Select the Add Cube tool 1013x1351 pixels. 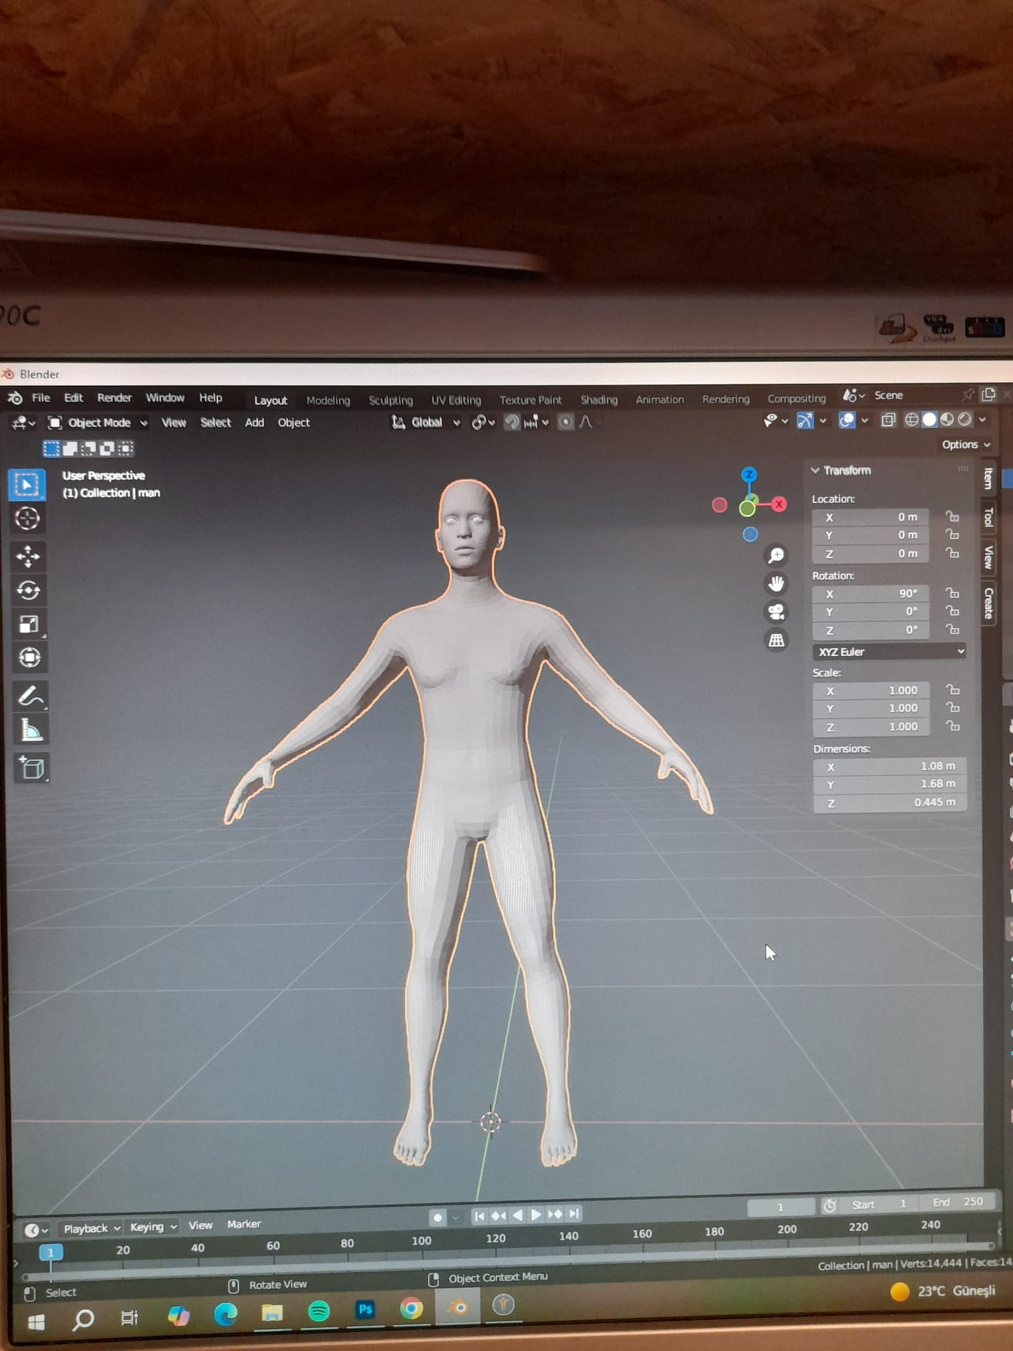pyautogui.click(x=31, y=768)
